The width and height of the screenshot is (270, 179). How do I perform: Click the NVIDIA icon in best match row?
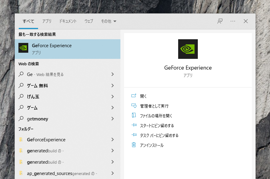[23, 48]
